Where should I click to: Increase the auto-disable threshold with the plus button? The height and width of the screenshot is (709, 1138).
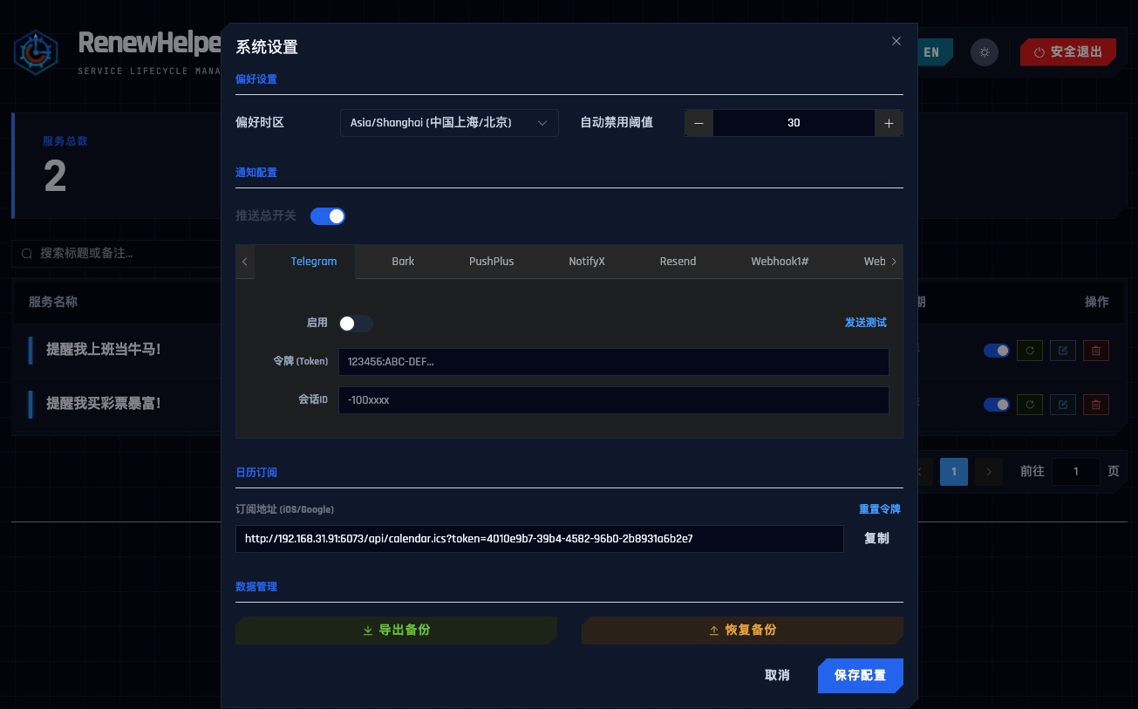[889, 123]
